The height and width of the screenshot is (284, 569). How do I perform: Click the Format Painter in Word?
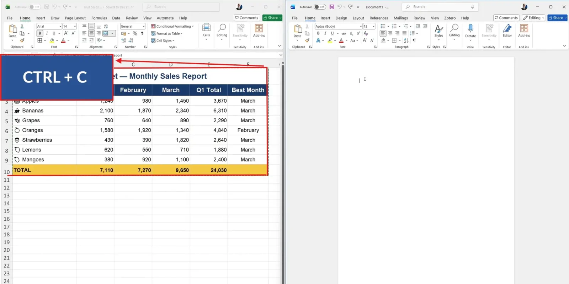(x=307, y=41)
